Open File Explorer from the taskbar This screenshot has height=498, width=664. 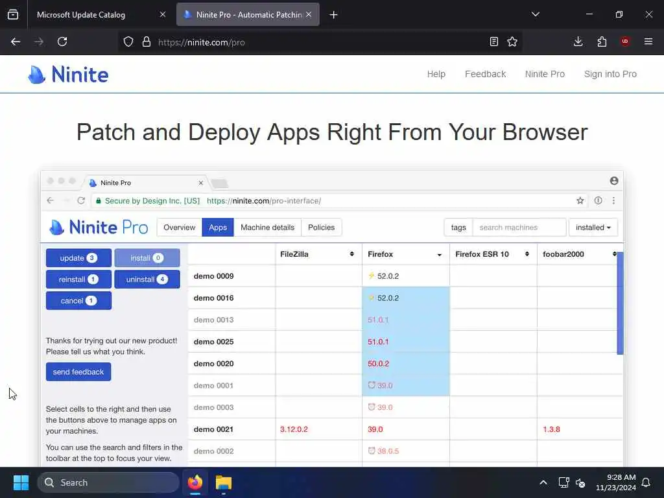224,482
